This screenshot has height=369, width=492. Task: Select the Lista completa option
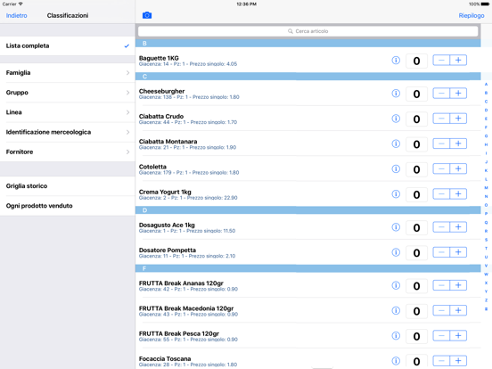click(68, 45)
